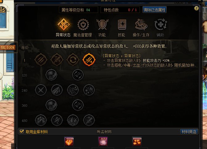Viewport: 207px width, 149px height.
Task: Select the swirl trait at level 360
Action: click(x=51, y=105)
